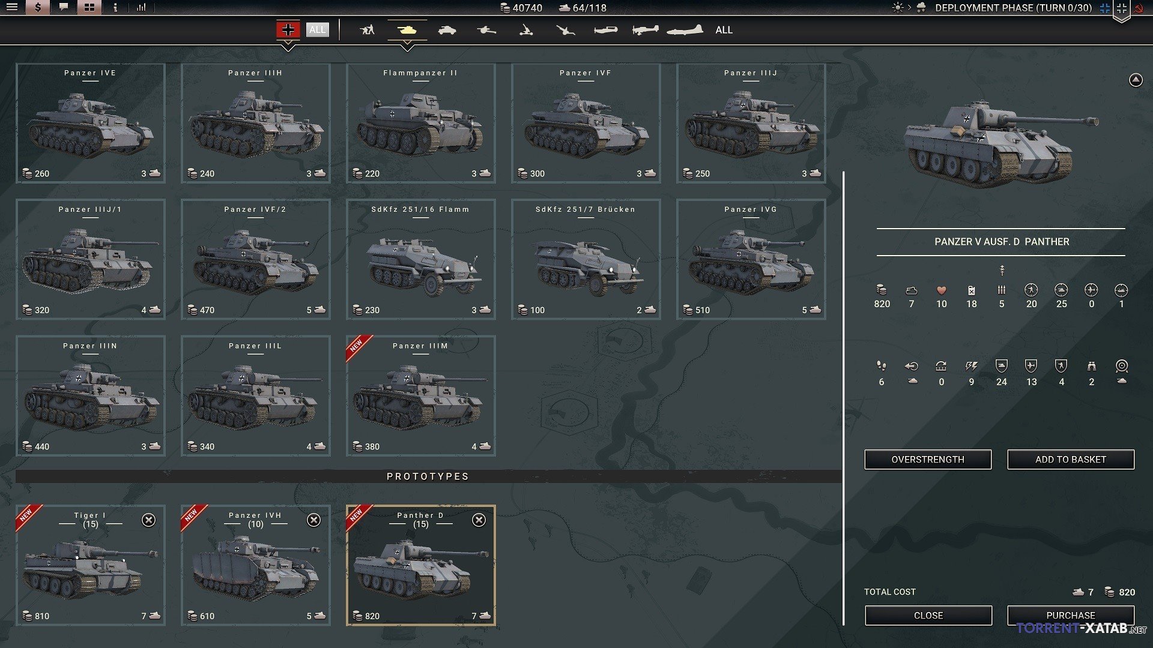Toggle the purchase dollar-sign panel
Viewport: 1153px width, 648px height.
(38, 7)
